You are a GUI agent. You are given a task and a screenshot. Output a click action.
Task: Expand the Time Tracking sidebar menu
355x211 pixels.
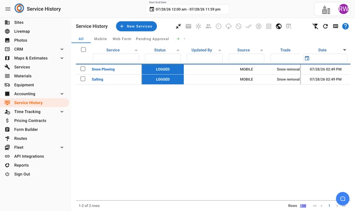click(x=62, y=112)
